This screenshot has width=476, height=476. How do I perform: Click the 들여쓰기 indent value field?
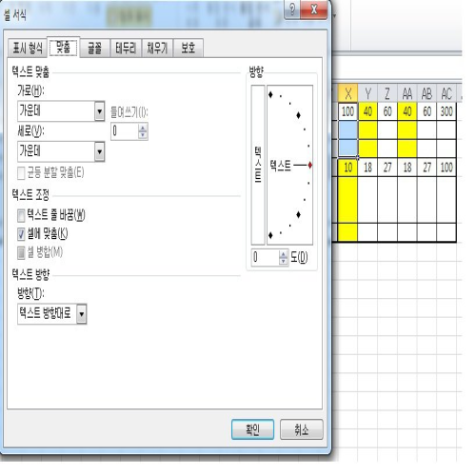125,131
